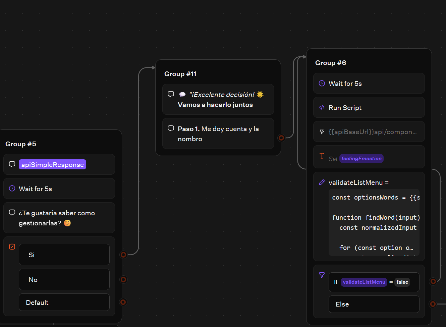Click the apiSimpleResponse variable tag
446x327 pixels.
coord(52,164)
